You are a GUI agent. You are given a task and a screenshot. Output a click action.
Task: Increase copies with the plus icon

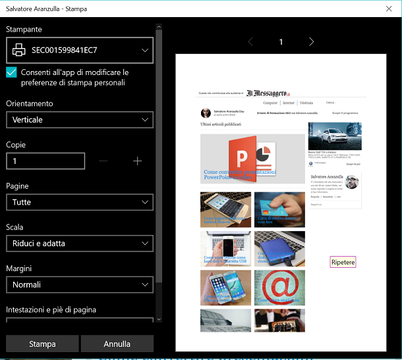click(x=137, y=161)
